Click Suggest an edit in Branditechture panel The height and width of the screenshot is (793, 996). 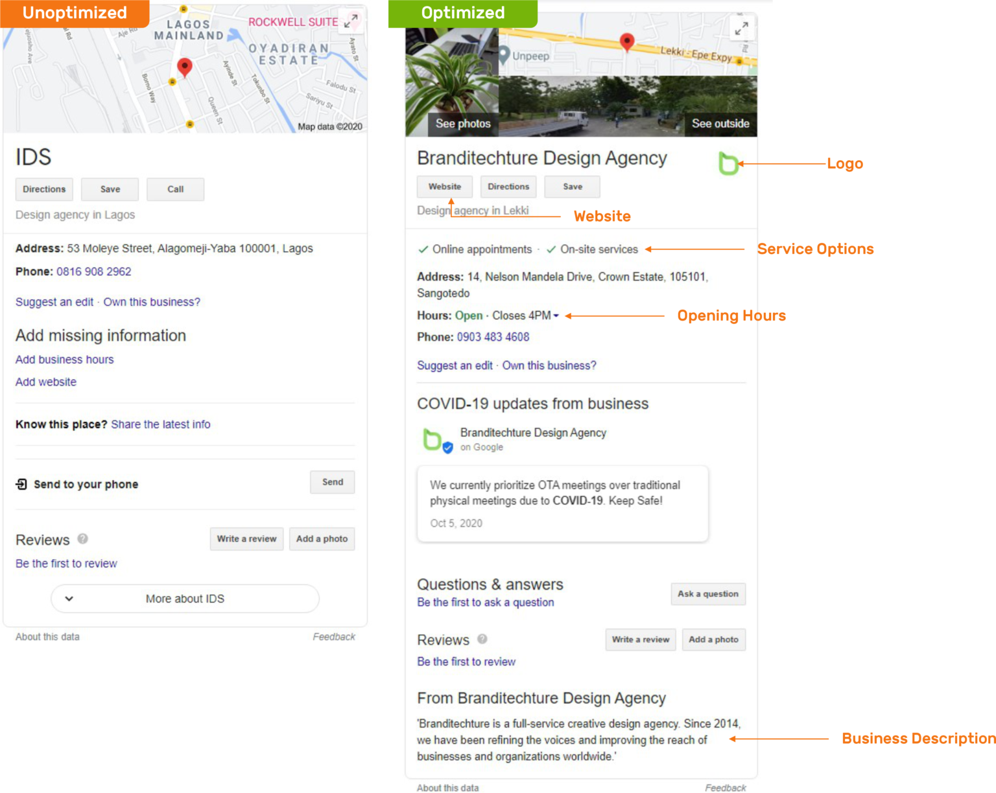455,365
